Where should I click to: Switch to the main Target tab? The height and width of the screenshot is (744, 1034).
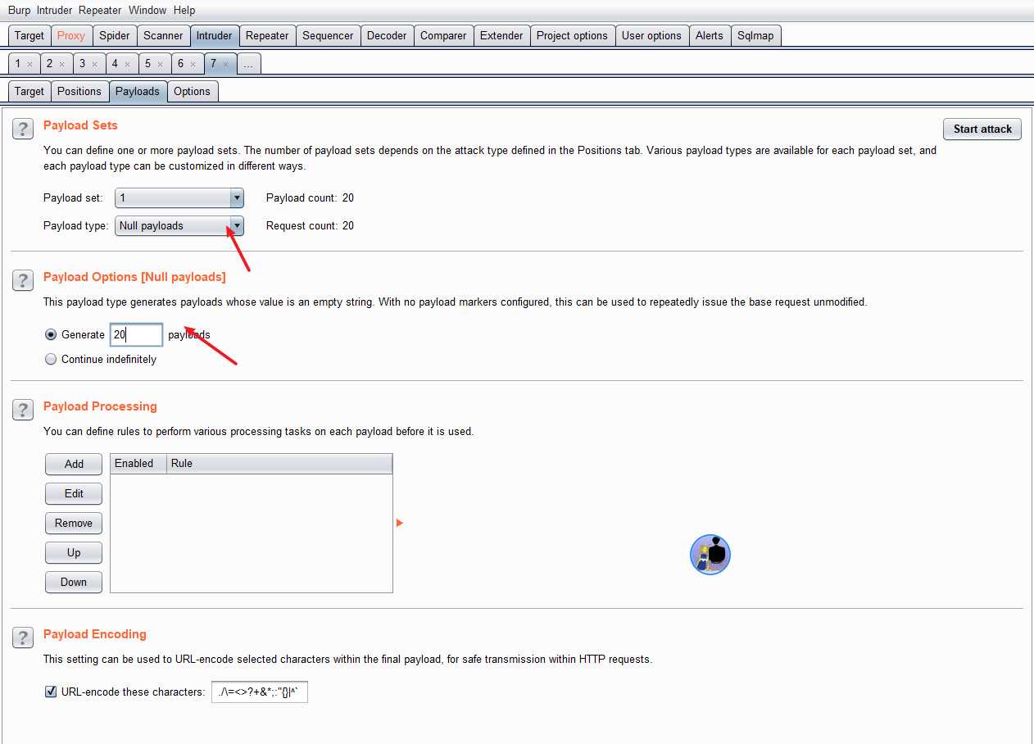click(29, 35)
